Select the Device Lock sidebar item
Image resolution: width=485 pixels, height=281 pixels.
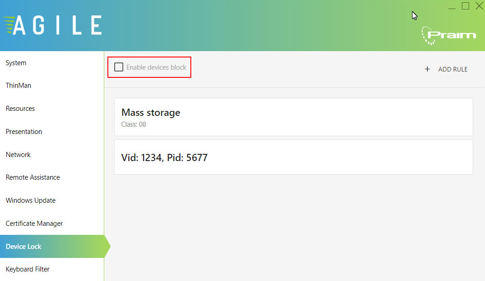[x=52, y=247]
